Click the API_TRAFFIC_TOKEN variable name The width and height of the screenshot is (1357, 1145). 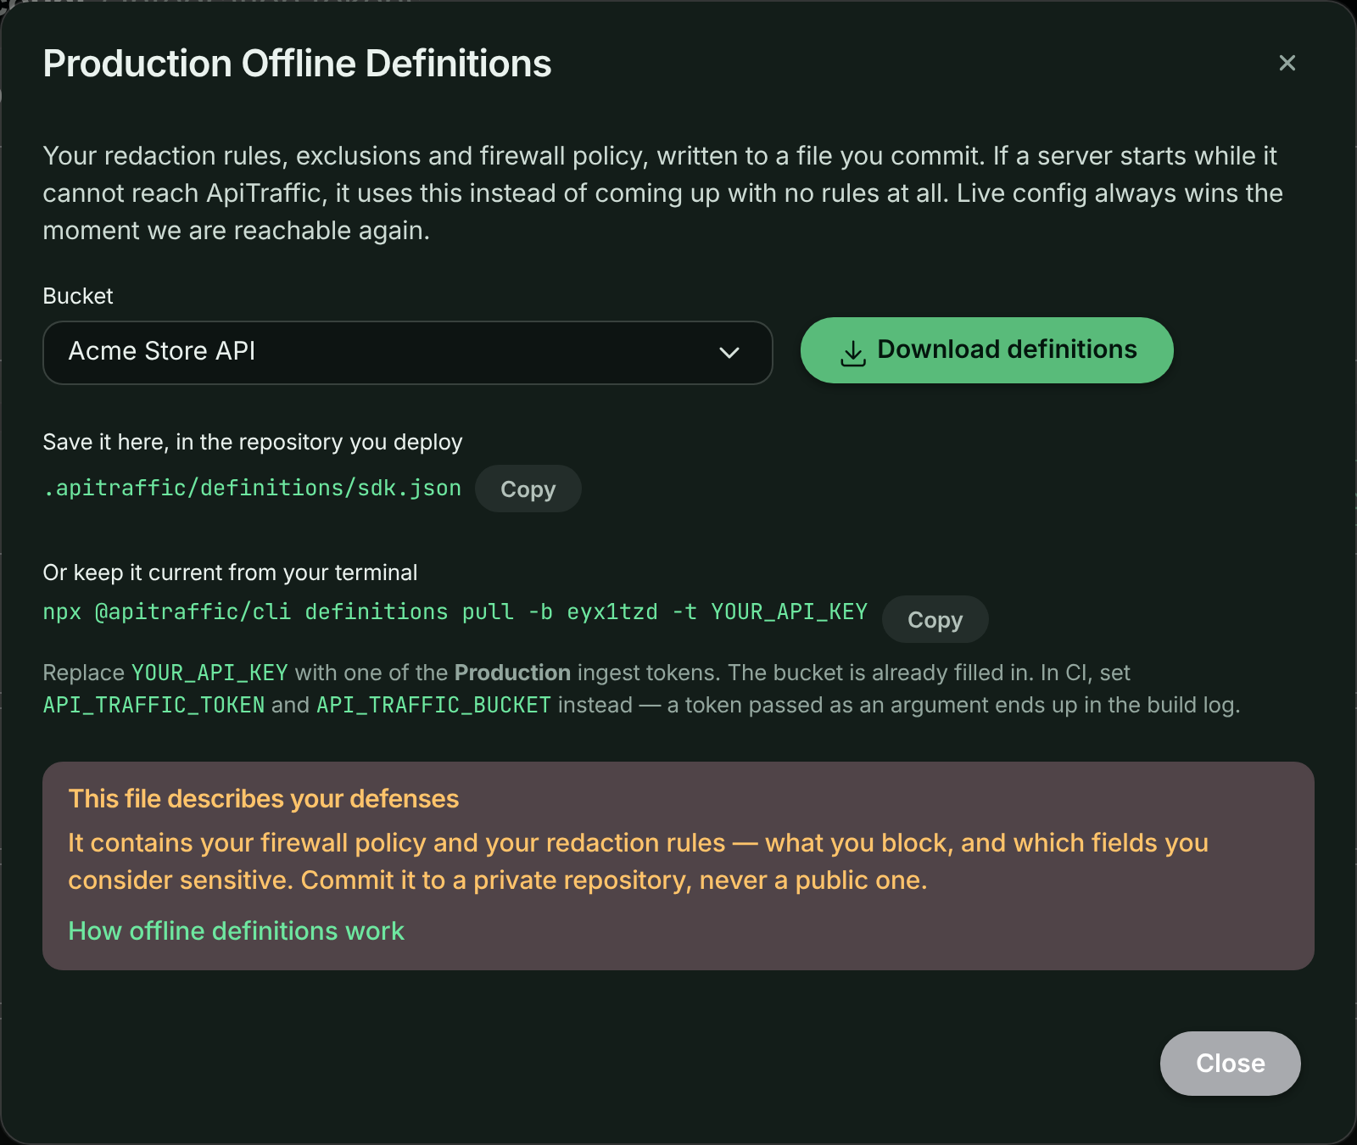coord(154,705)
